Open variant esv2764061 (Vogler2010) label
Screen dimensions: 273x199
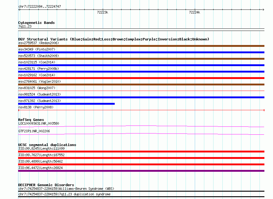(40, 81)
